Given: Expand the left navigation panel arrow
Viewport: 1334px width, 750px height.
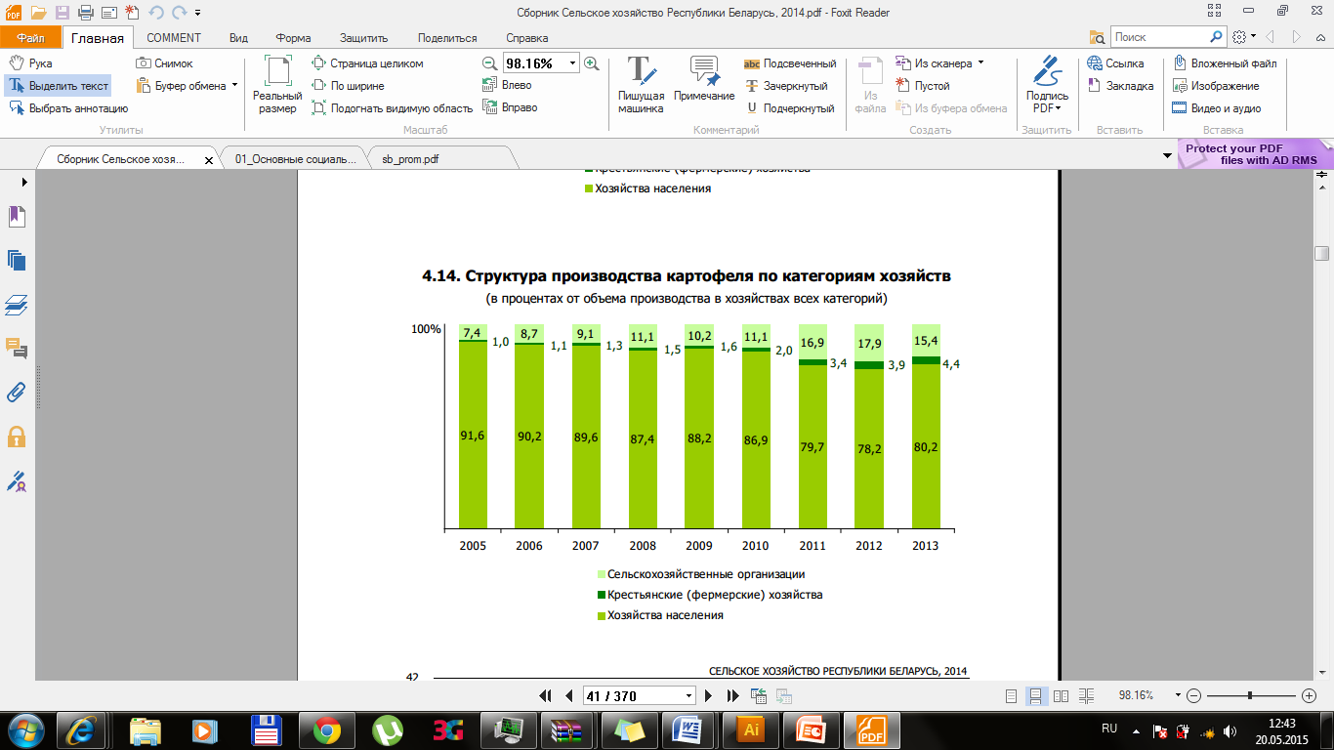Looking at the screenshot, I should [24, 182].
